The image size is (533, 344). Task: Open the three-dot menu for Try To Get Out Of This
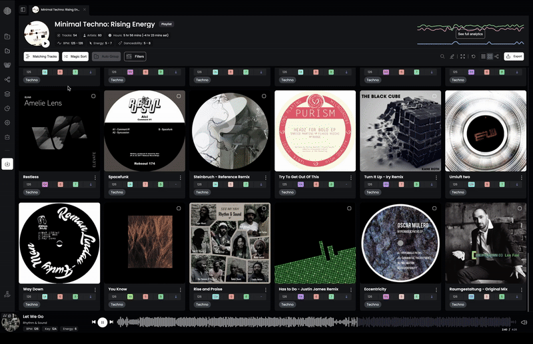click(351, 177)
